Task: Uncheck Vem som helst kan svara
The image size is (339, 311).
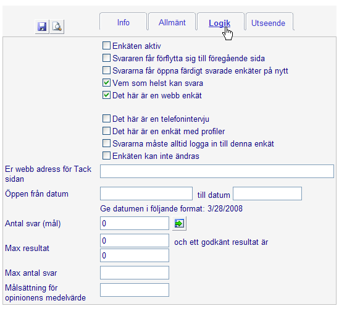Action: pos(106,83)
